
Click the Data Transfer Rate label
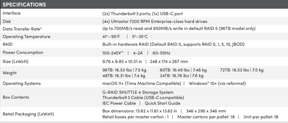21,29
